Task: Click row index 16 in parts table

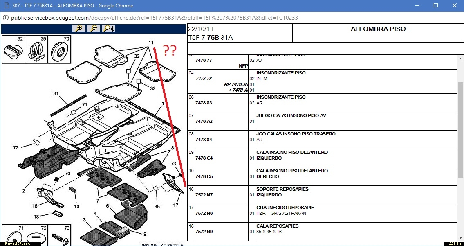Action: [191, 189]
